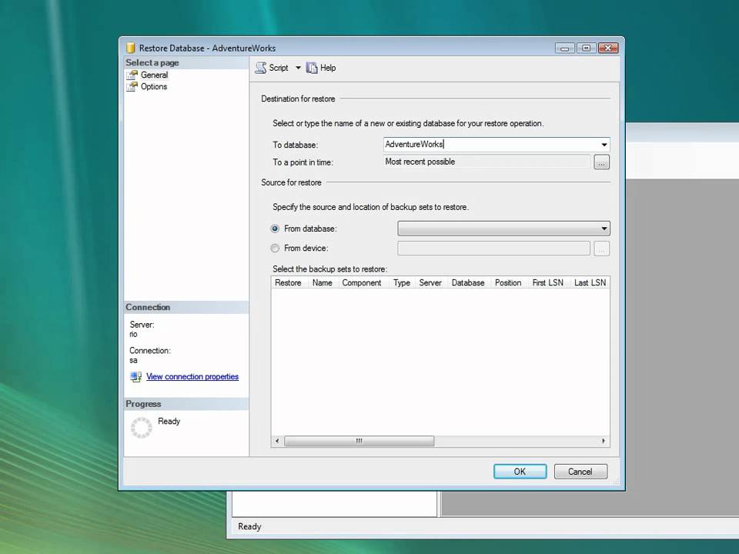Click Ready in background window status bar
The height and width of the screenshot is (554, 739).
[x=249, y=526]
